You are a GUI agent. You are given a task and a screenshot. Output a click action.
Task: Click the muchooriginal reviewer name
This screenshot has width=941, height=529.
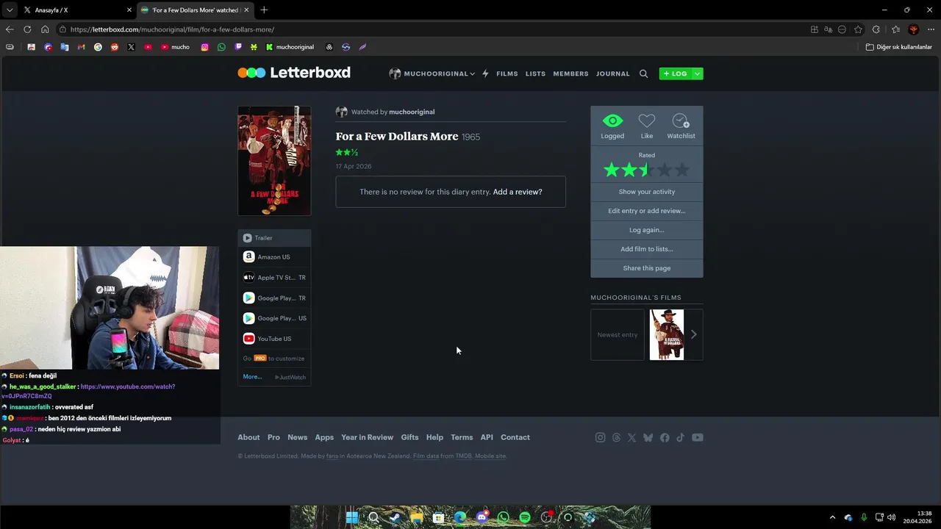click(x=412, y=112)
